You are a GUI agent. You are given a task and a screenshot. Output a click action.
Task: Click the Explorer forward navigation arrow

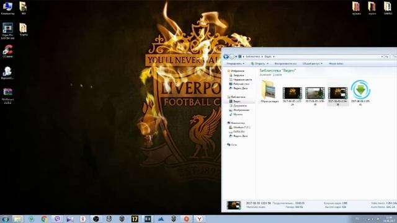(231, 56)
